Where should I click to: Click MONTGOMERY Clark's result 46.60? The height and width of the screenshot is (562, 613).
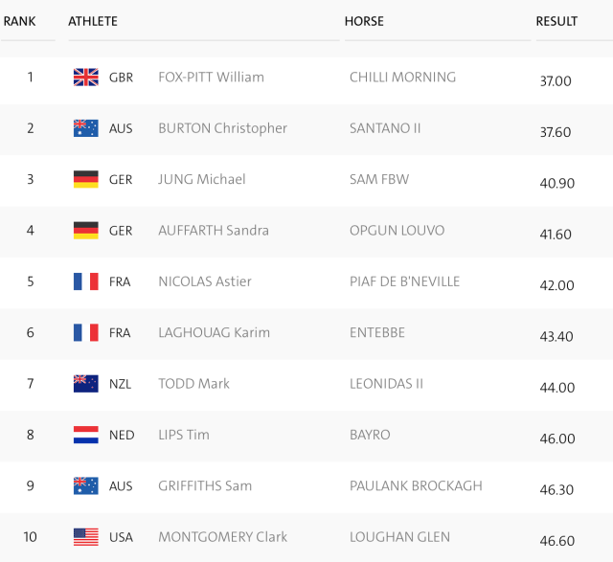557,541
